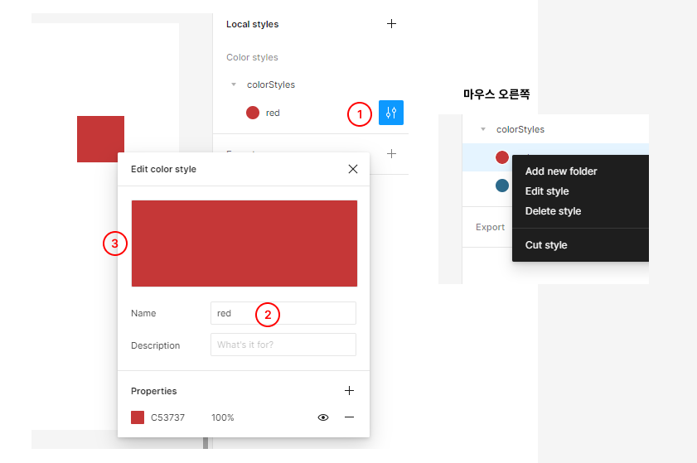Remove the C53737 fill with minus icon
The height and width of the screenshot is (463, 697).
[x=350, y=417]
